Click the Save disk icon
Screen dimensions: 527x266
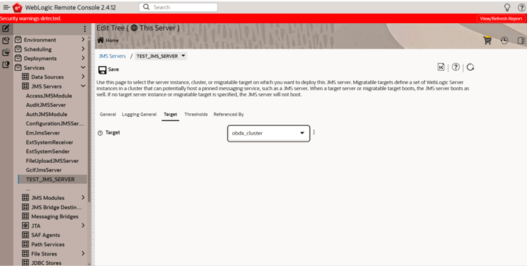[102, 70]
